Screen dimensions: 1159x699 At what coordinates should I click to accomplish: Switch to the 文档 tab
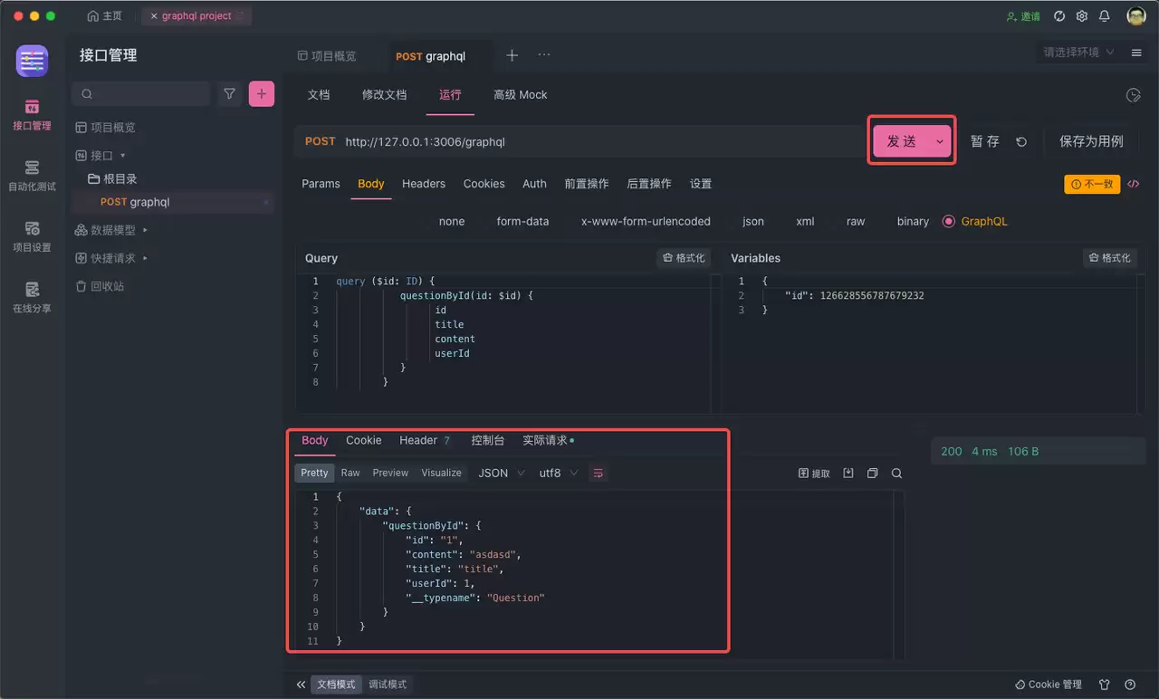319,94
